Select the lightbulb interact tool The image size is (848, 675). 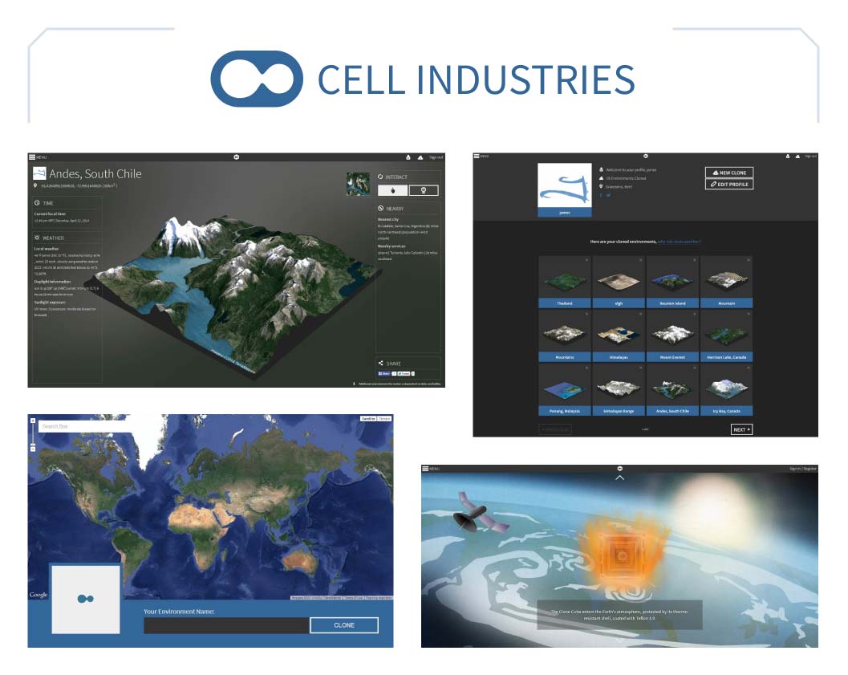point(424,190)
